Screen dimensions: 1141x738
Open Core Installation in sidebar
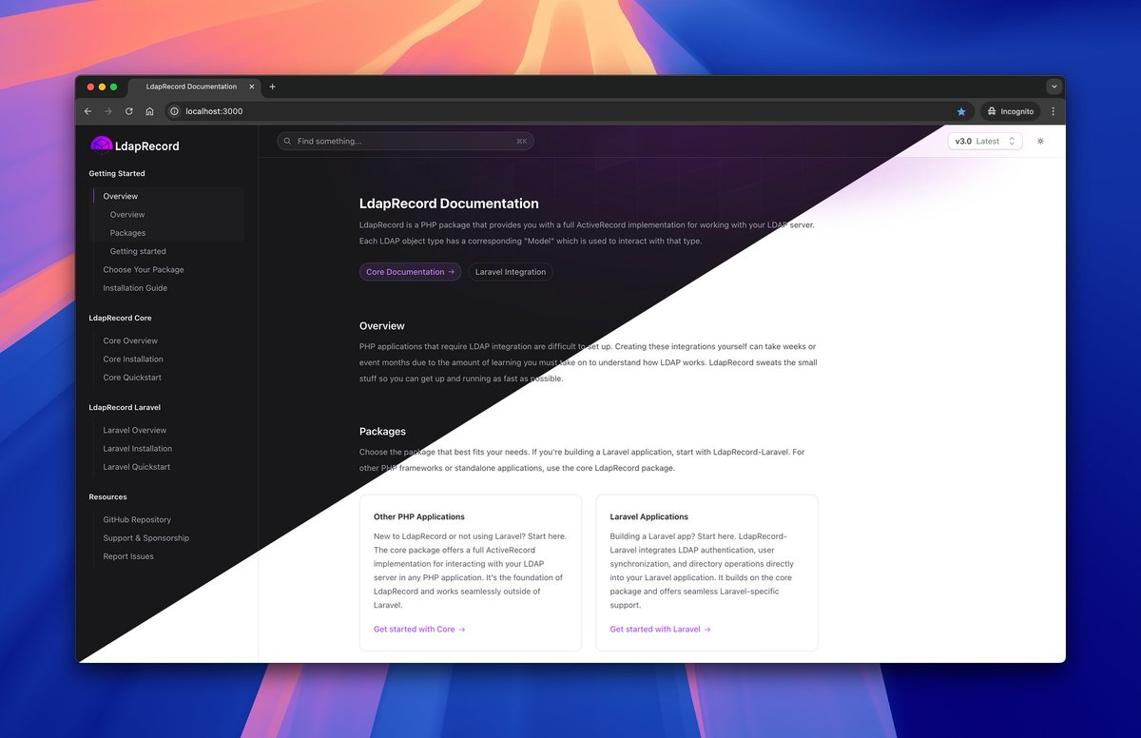pos(133,359)
